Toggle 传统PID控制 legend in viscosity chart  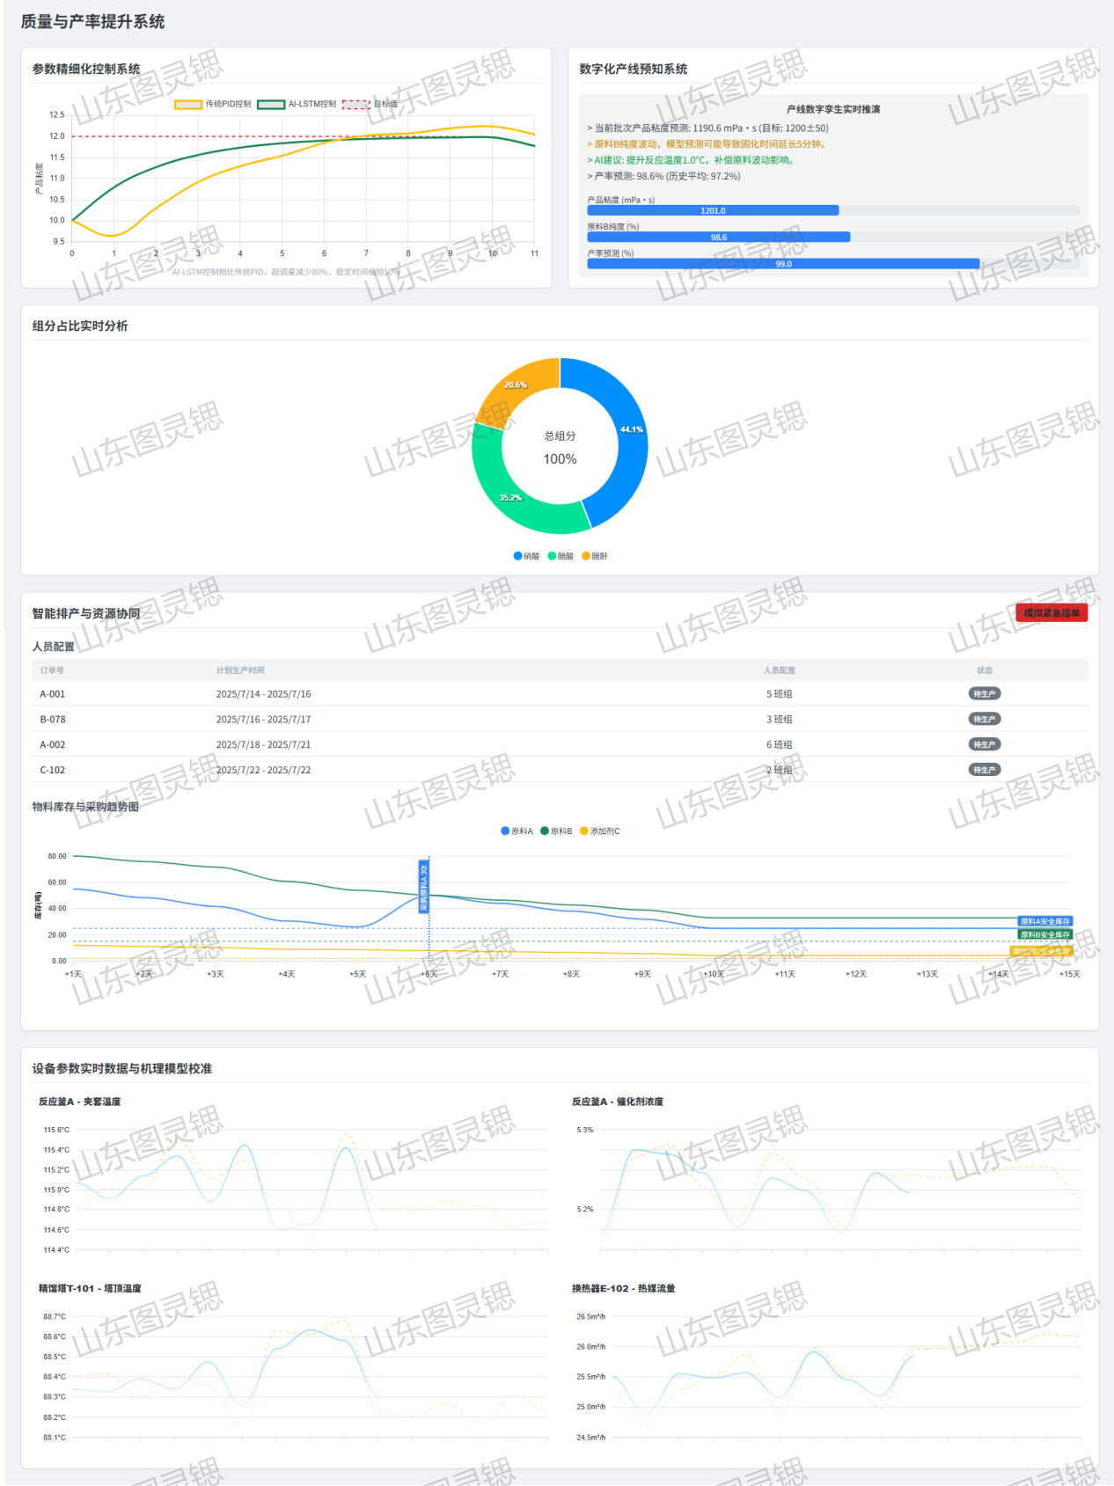pyautogui.click(x=213, y=104)
